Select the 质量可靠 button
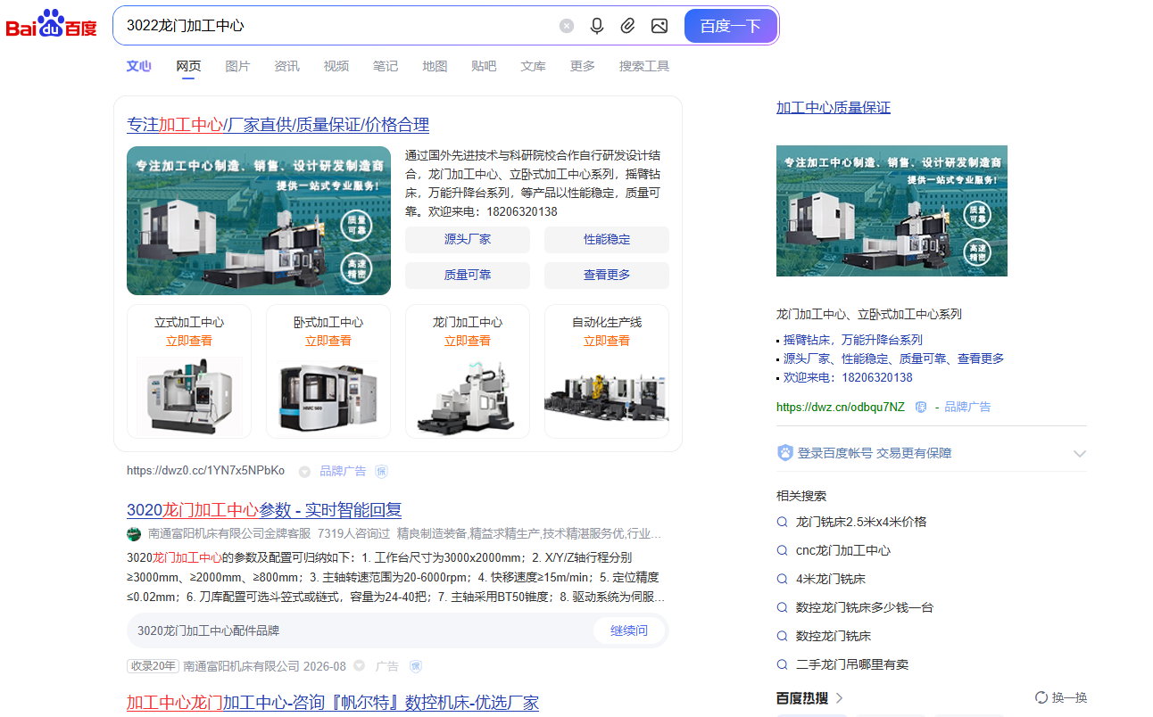 pos(468,276)
